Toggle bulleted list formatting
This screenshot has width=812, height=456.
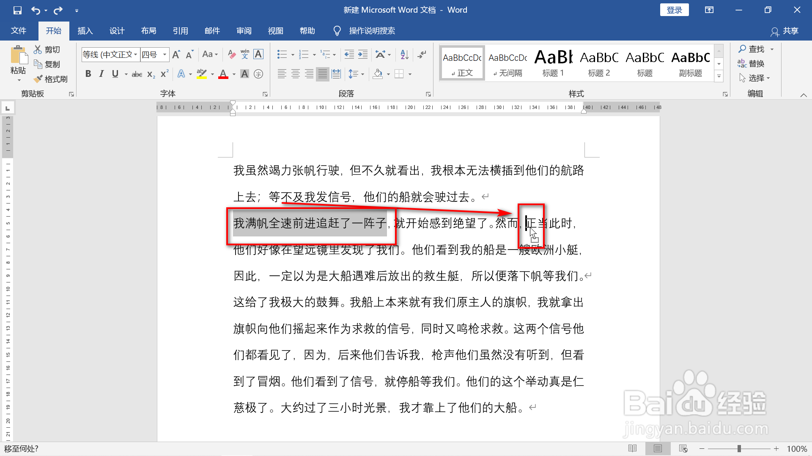tap(282, 54)
